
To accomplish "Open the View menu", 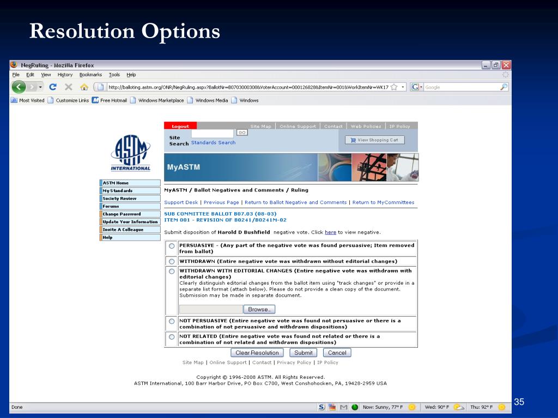I will click(46, 75).
